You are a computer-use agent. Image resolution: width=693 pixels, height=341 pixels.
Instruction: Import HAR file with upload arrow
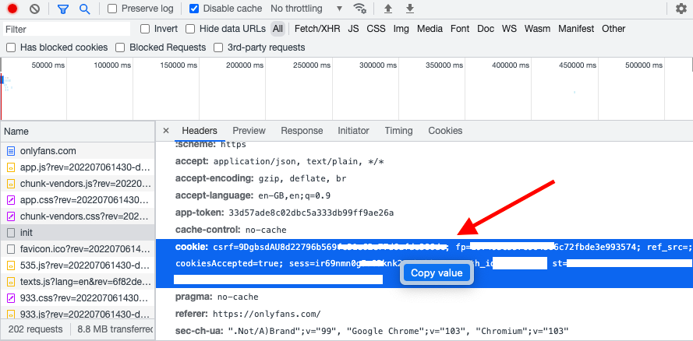[x=388, y=9]
